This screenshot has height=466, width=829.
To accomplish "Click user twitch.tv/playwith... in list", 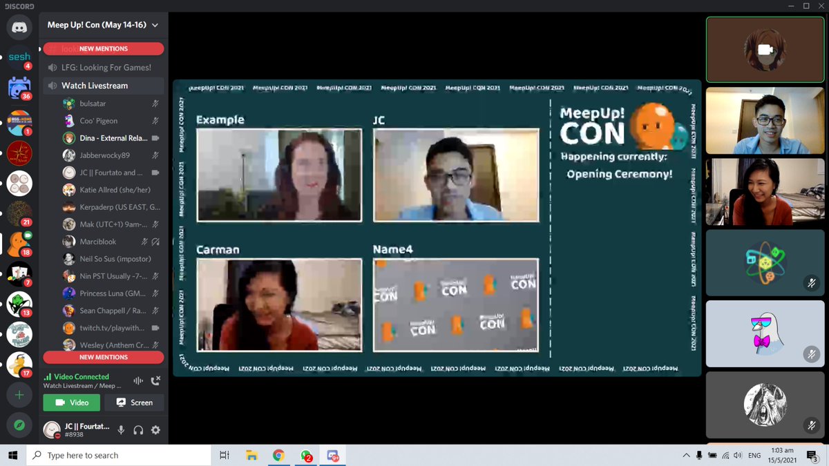I will [x=112, y=328].
